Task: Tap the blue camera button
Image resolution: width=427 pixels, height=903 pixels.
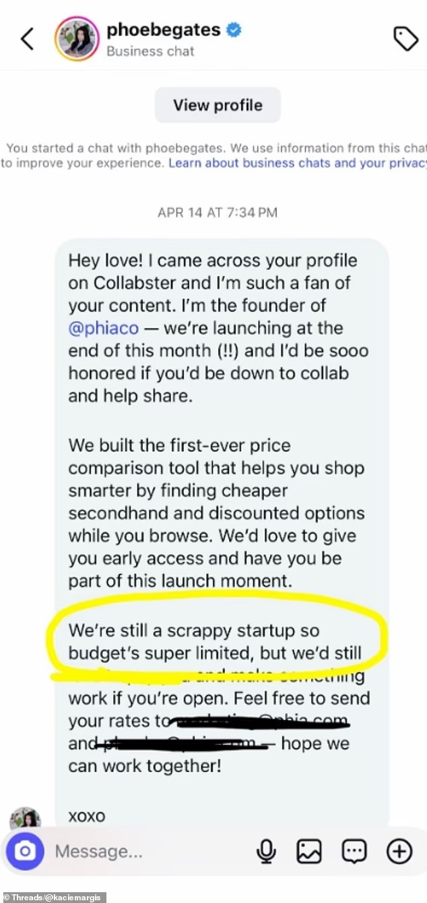Action: [x=25, y=852]
